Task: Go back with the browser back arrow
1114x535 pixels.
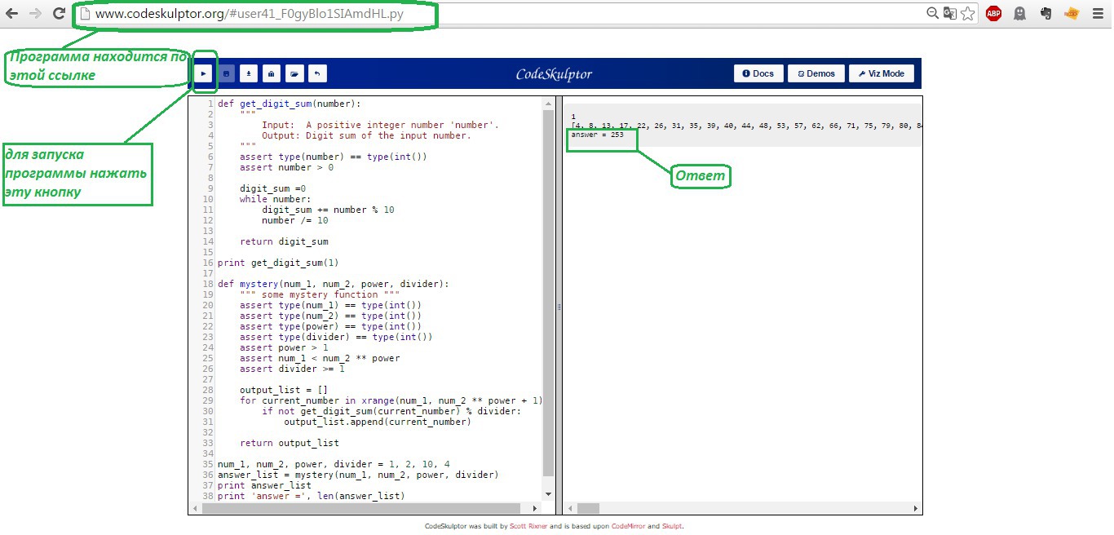Action: [12, 14]
